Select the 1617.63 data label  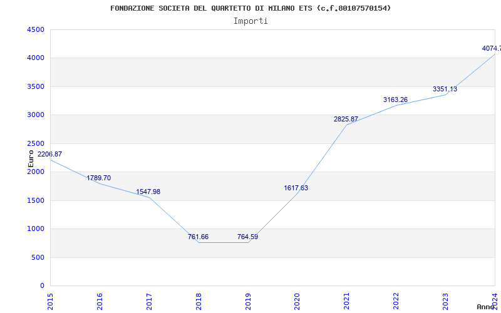[x=296, y=188]
